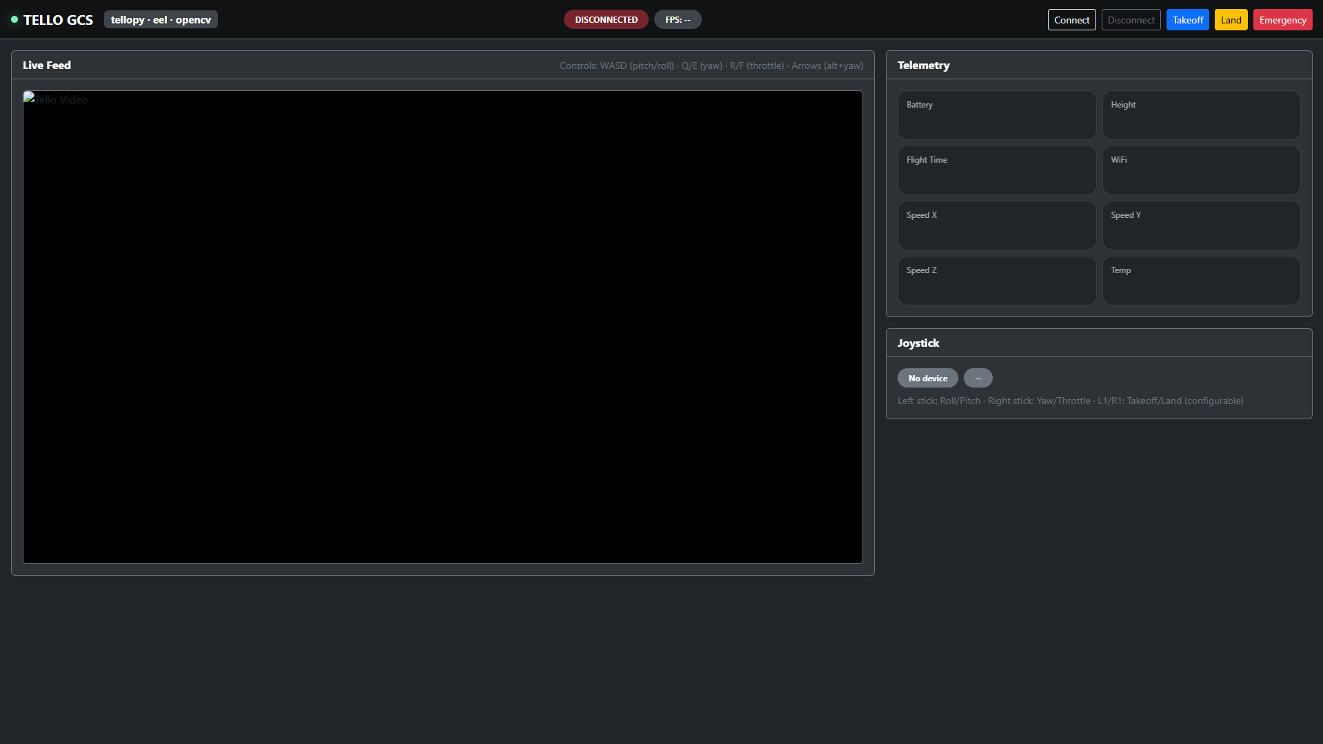
Task: Select the Speed X telemetry tile
Action: (x=996, y=225)
